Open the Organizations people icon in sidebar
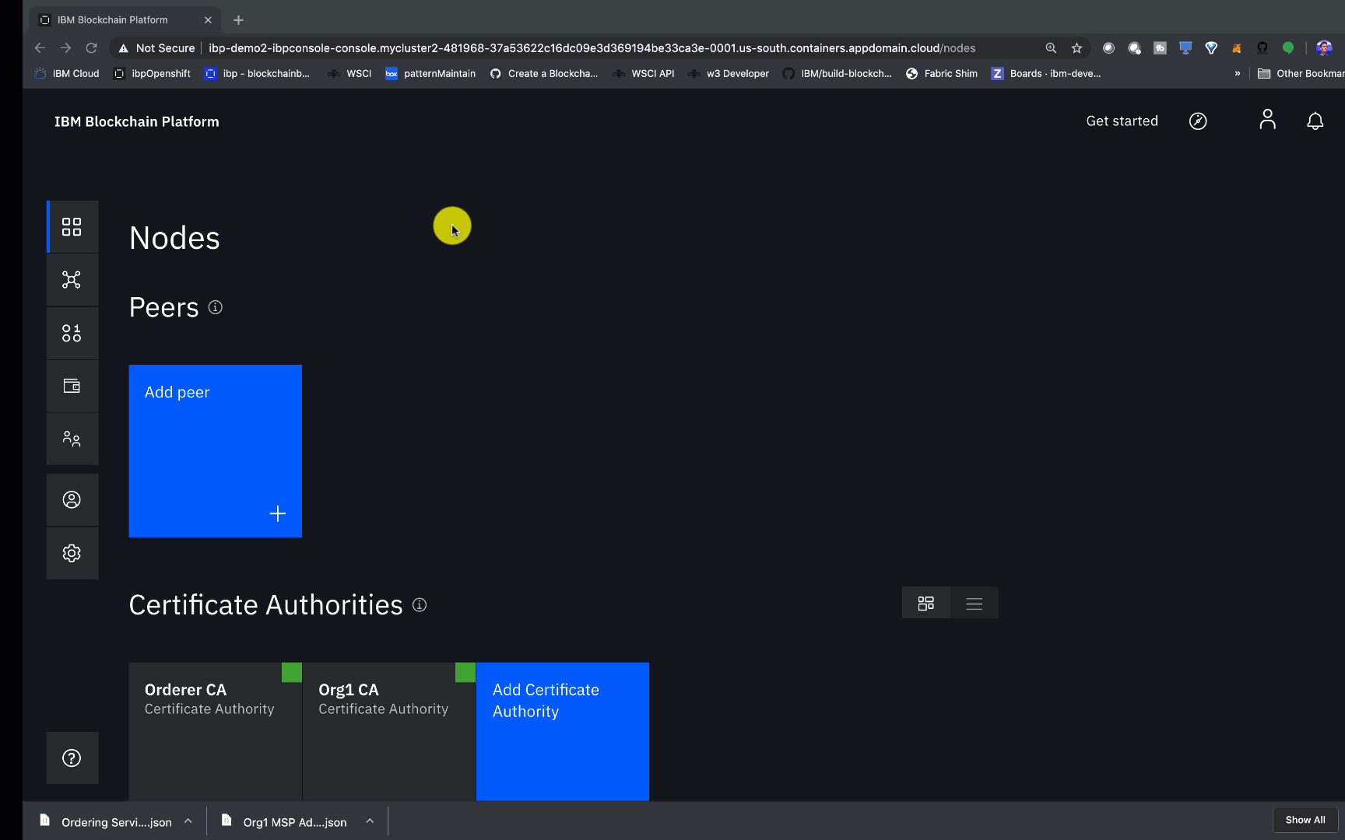This screenshot has height=840, width=1345. pos(72,439)
